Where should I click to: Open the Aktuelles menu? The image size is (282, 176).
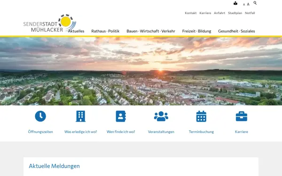click(x=76, y=31)
